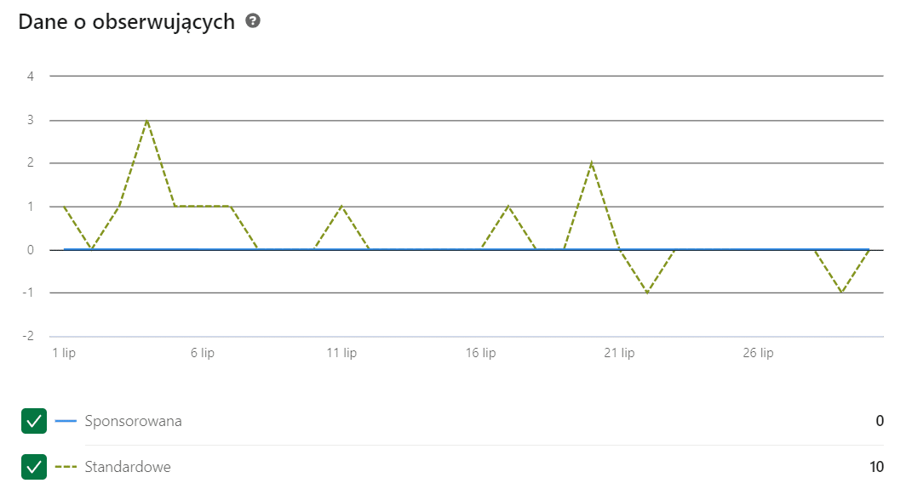Click the 26 lip axis label
Image resolution: width=906 pixels, height=489 pixels.
coord(758,353)
